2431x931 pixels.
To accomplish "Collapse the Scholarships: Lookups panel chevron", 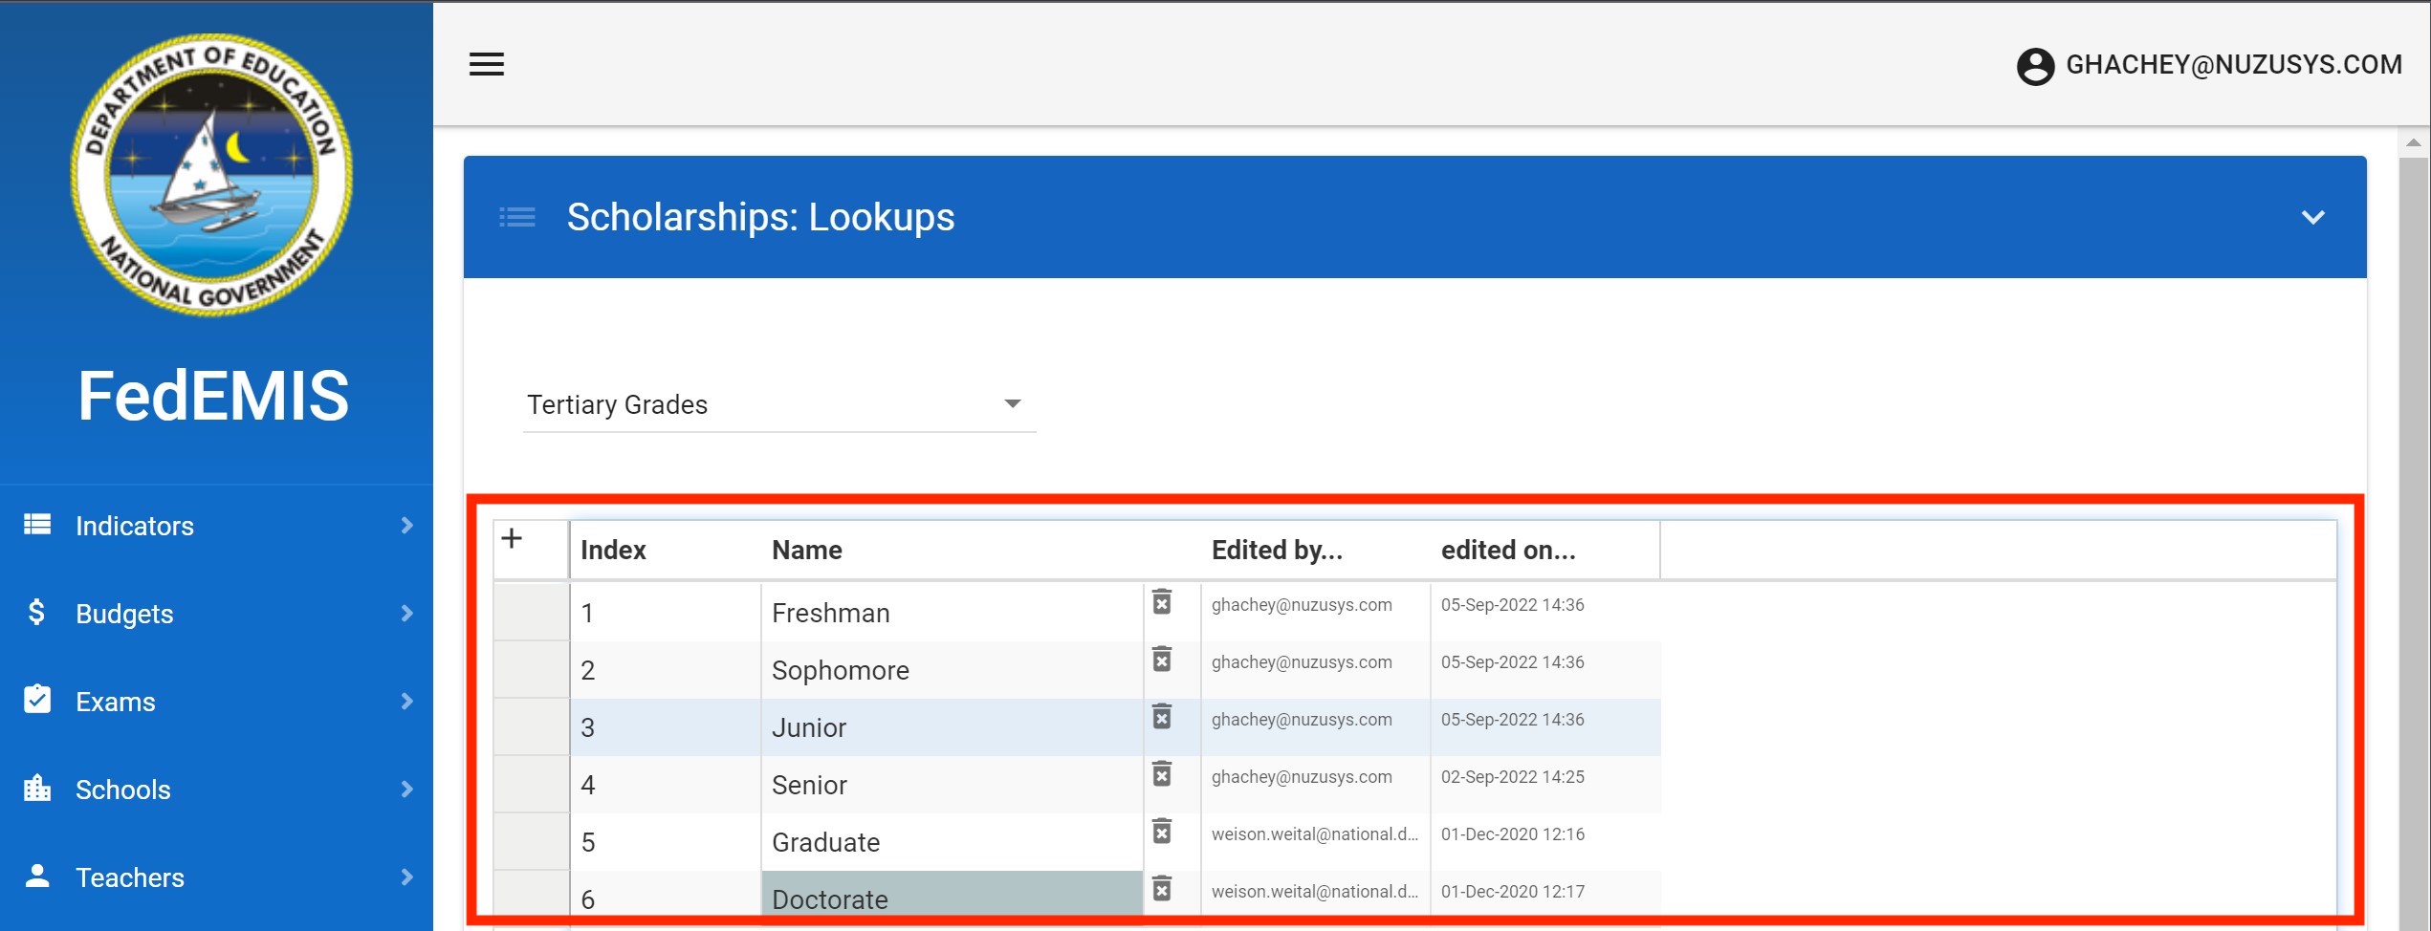I will tap(2312, 218).
